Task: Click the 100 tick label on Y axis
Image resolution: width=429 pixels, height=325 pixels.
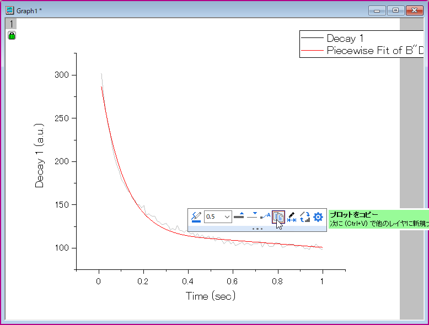Action: (62, 248)
